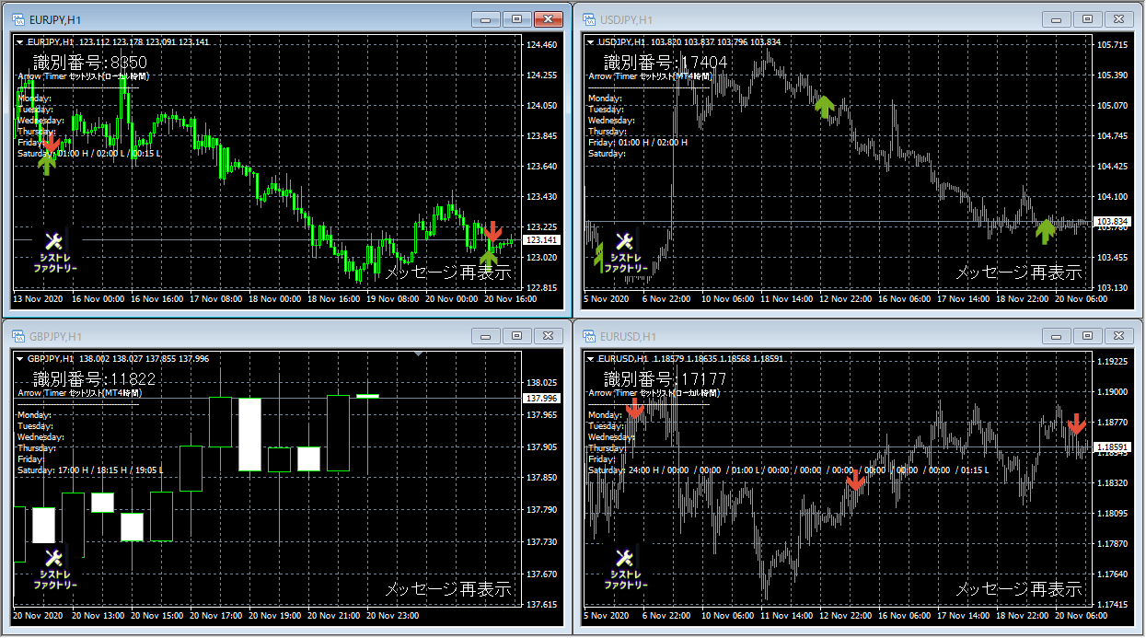
Task: Click the システレファクトリー logo in the USDJPY chart
Action: click(x=626, y=252)
